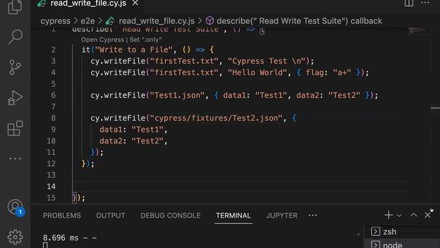Viewport: 440px width, 248px height.
Task: Select the TERMINAL panel tab
Action: [x=233, y=216]
